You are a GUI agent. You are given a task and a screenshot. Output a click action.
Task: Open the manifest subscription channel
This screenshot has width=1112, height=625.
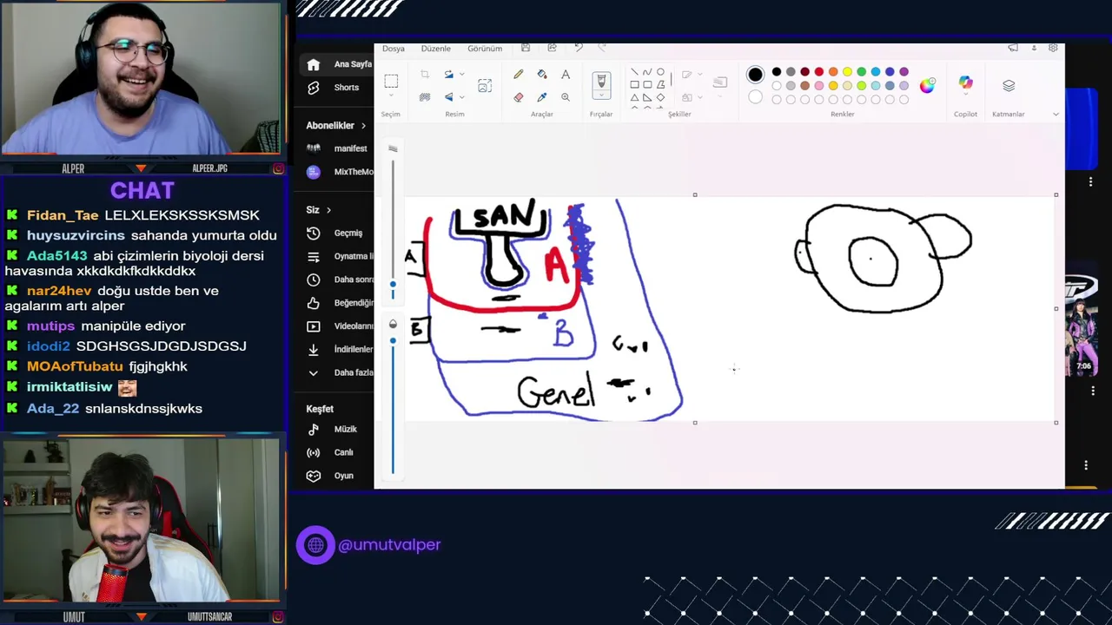click(338, 148)
